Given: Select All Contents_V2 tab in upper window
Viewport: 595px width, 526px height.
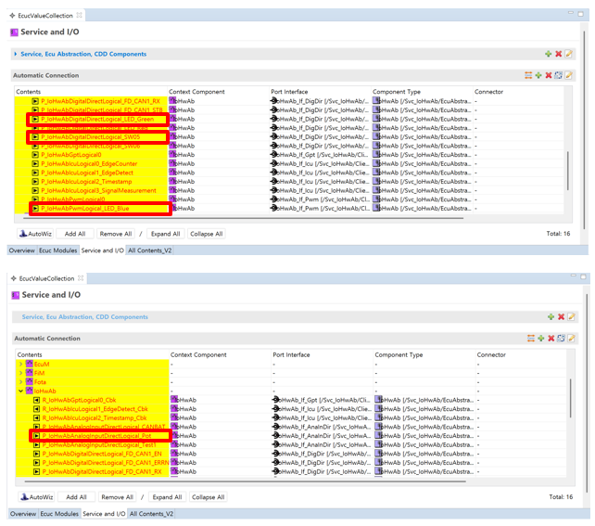Looking at the screenshot, I should click(x=150, y=250).
